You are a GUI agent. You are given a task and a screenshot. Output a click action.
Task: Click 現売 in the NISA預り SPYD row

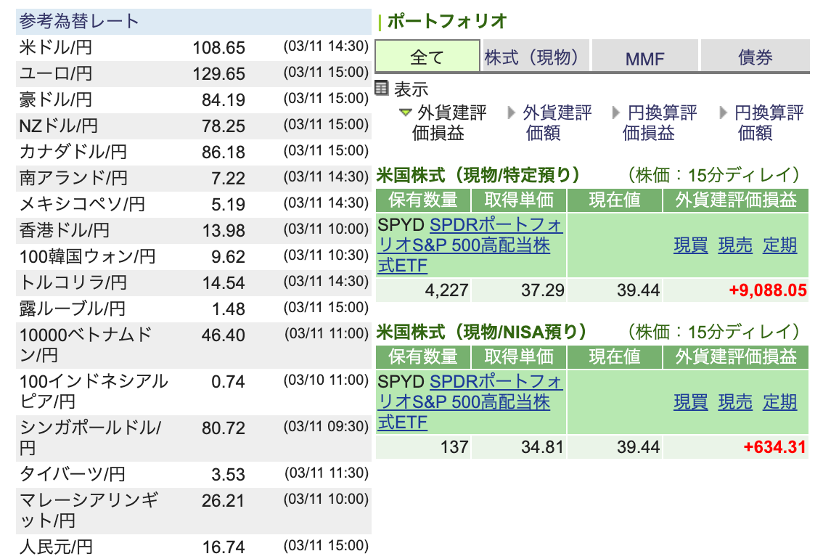point(735,402)
